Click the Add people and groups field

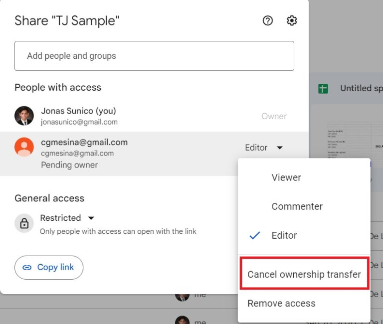[x=154, y=56]
